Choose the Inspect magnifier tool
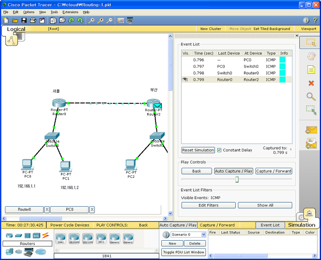The width and height of the screenshot is (321, 260). (311, 97)
